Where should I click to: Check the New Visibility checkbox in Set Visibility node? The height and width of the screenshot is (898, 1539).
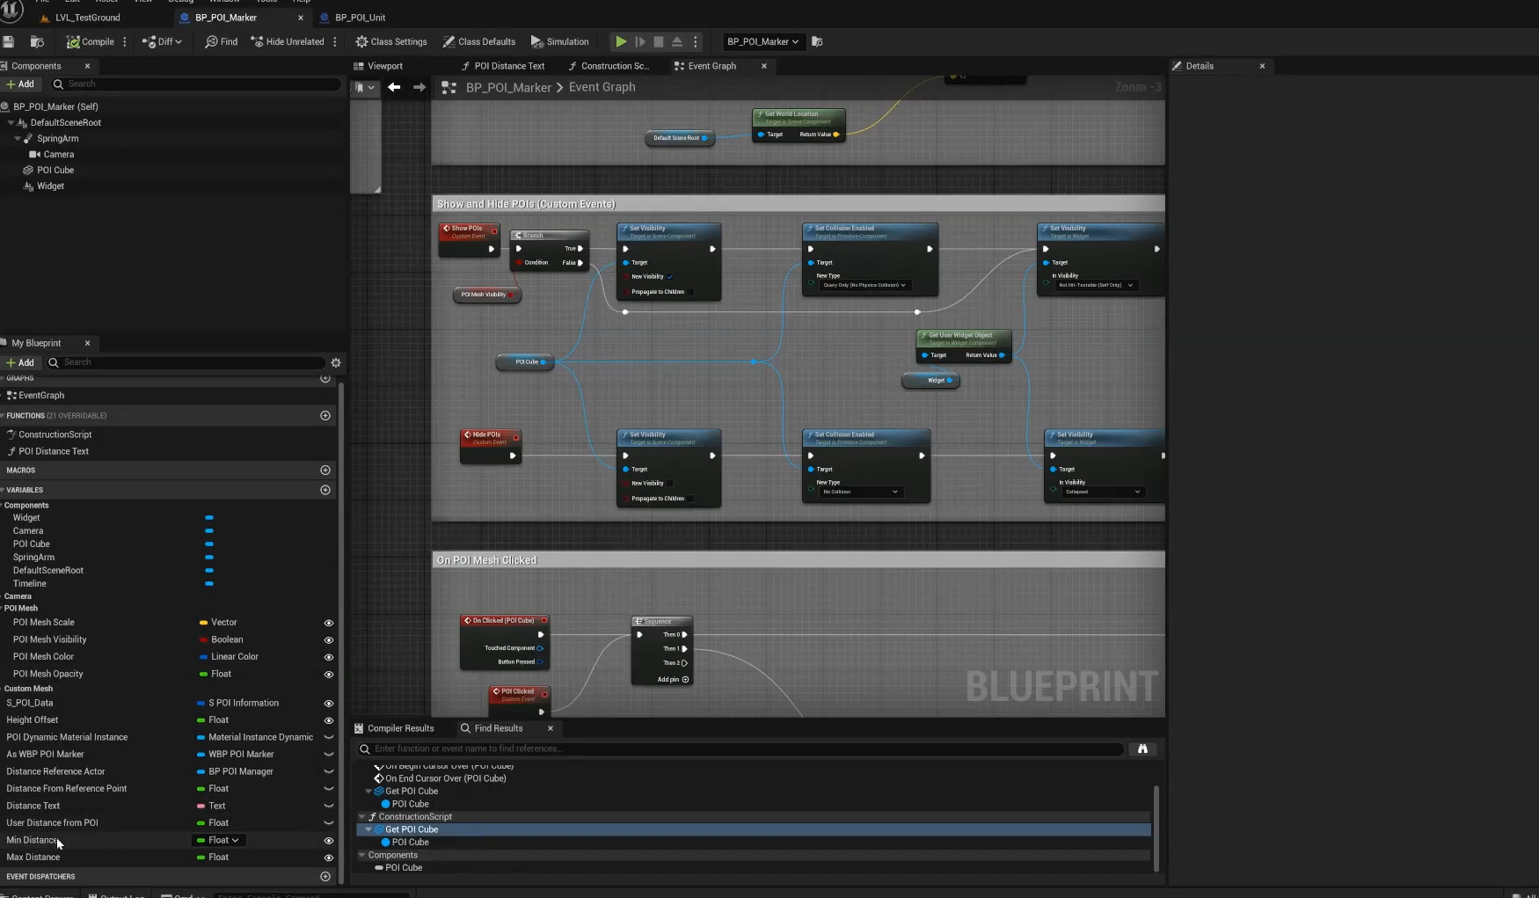[670, 277]
